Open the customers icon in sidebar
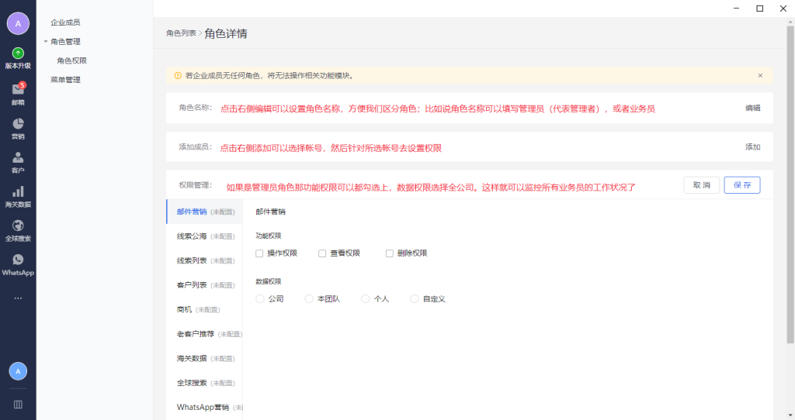The width and height of the screenshot is (795, 420). (x=18, y=158)
